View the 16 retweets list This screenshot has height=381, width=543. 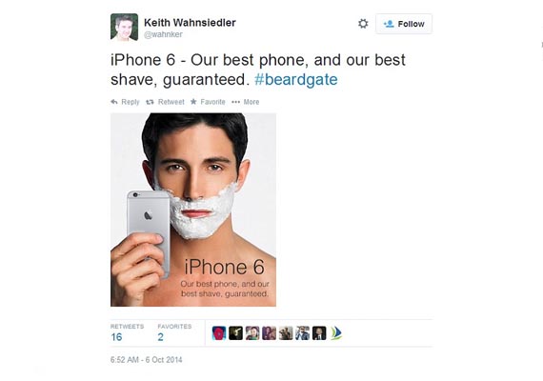tap(127, 332)
